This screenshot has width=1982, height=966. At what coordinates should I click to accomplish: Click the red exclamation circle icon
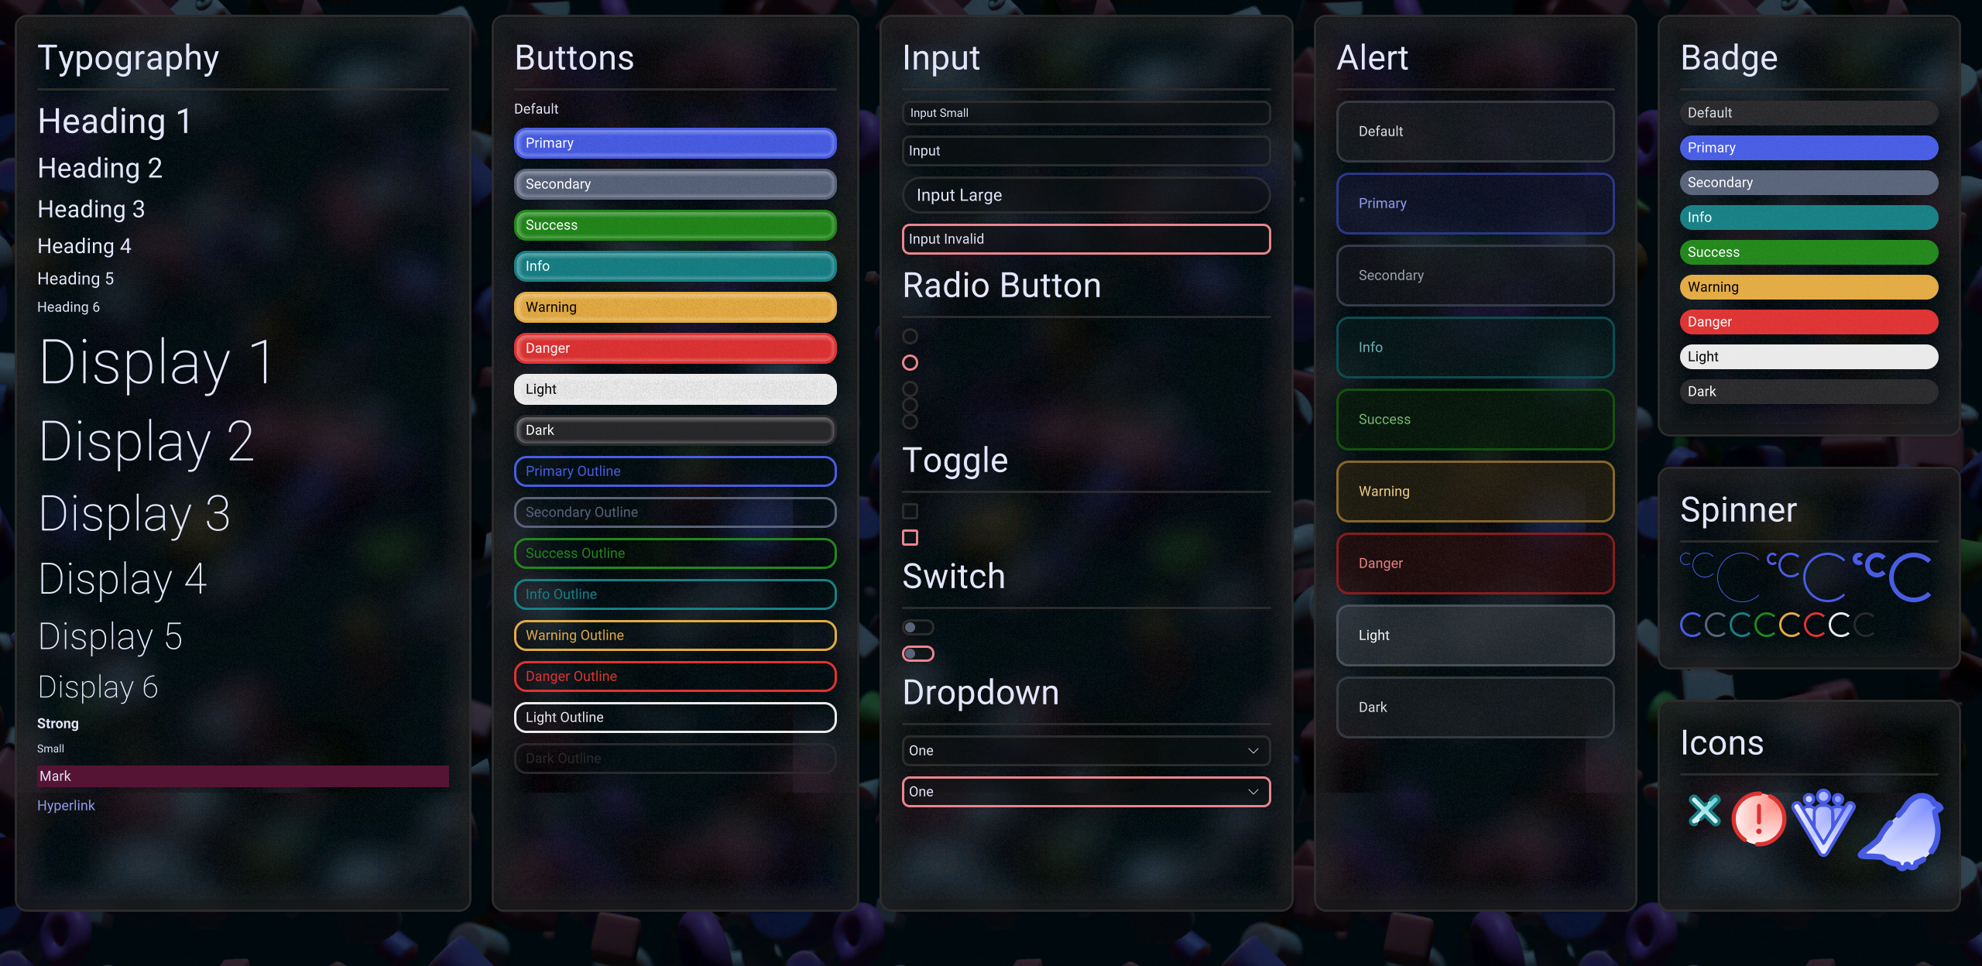pyautogui.click(x=1758, y=818)
